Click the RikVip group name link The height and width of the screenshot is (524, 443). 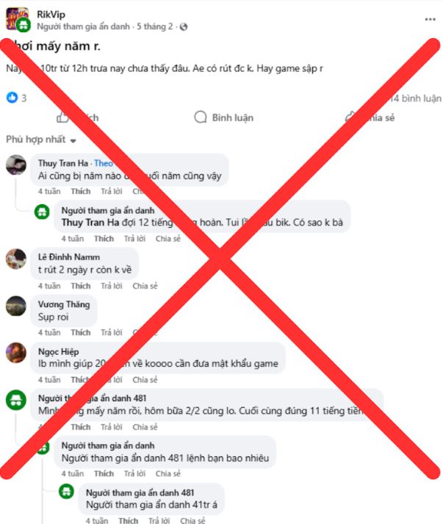pos(51,15)
